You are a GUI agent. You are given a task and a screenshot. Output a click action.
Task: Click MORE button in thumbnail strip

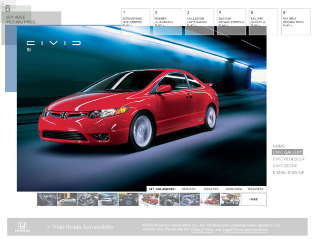[253, 199]
